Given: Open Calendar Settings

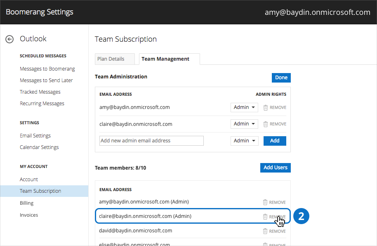Looking at the screenshot, I should tap(39, 147).
